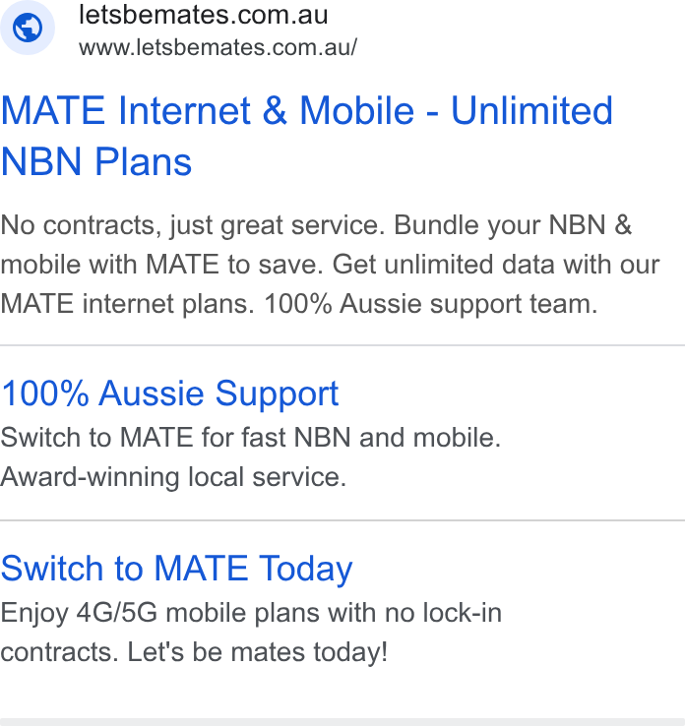
Task: Click the No contracts, just great service text
Action: point(193,225)
